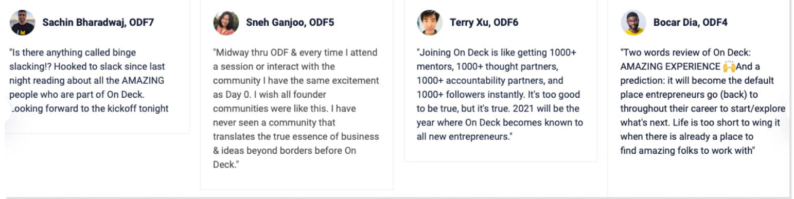Click the empty area below Terry Xu's quote
This screenshot has height=199, width=794.
(x=500, y=153)
